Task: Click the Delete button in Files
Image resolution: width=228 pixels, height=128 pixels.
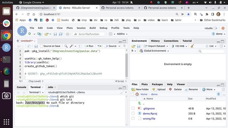Action: [x=175, y=89]
